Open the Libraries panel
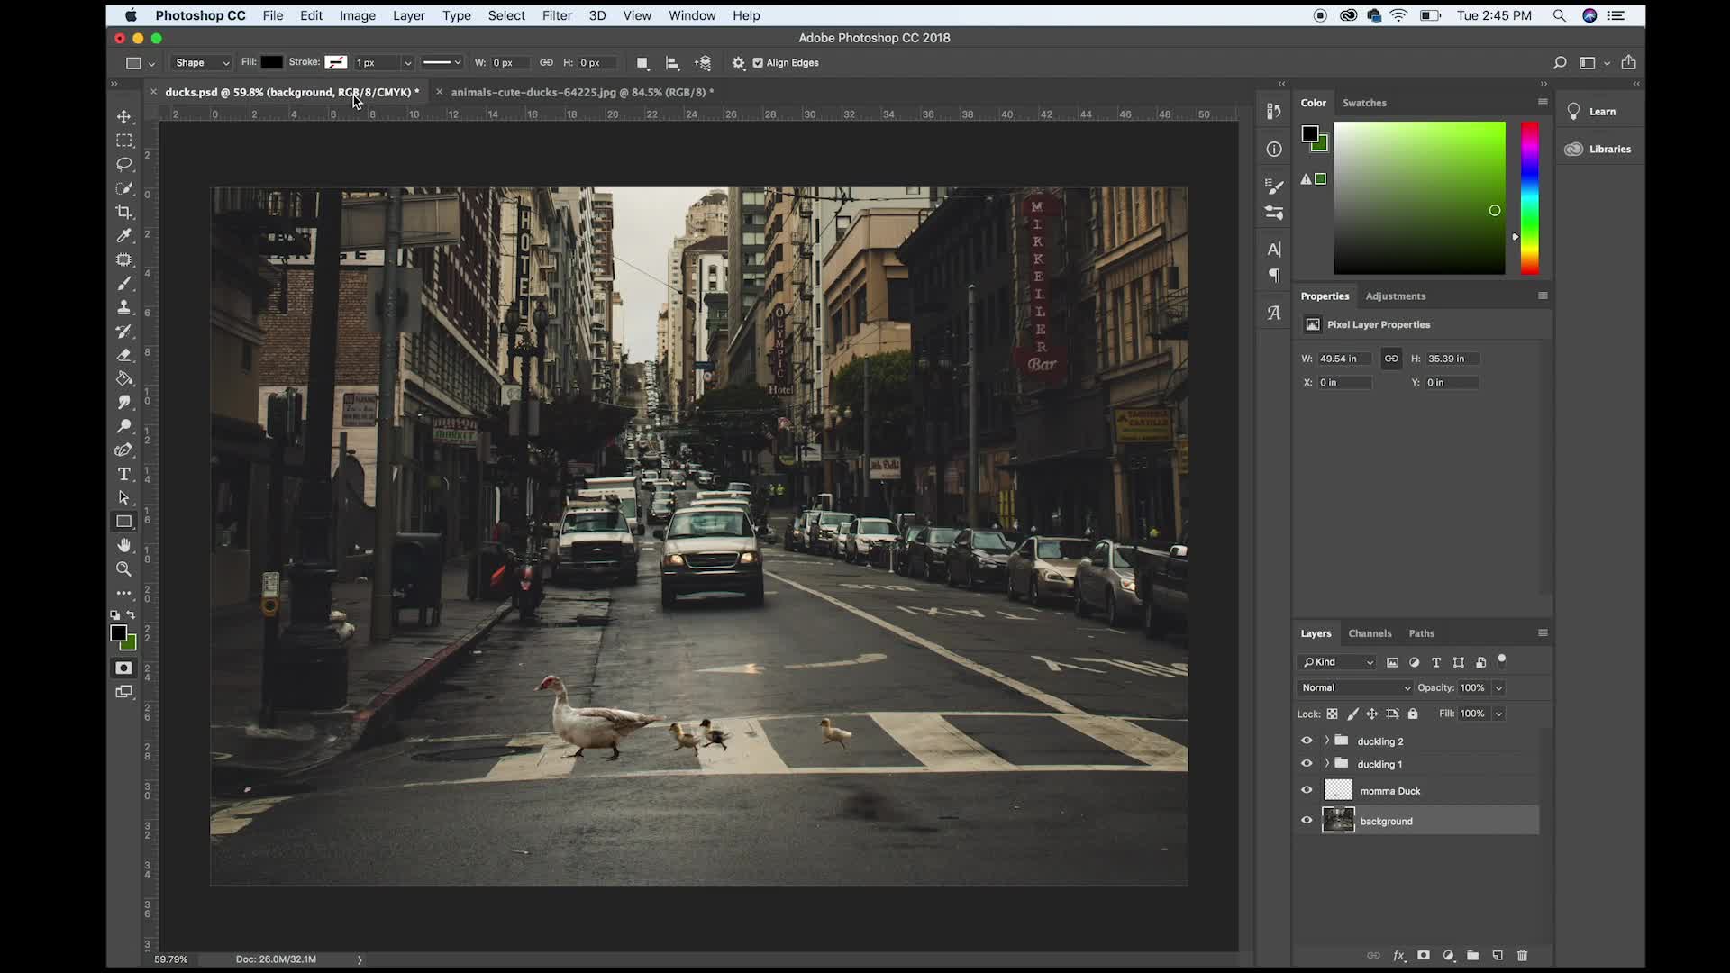The image size is (1730, 973). click(x=1600, y=150)
